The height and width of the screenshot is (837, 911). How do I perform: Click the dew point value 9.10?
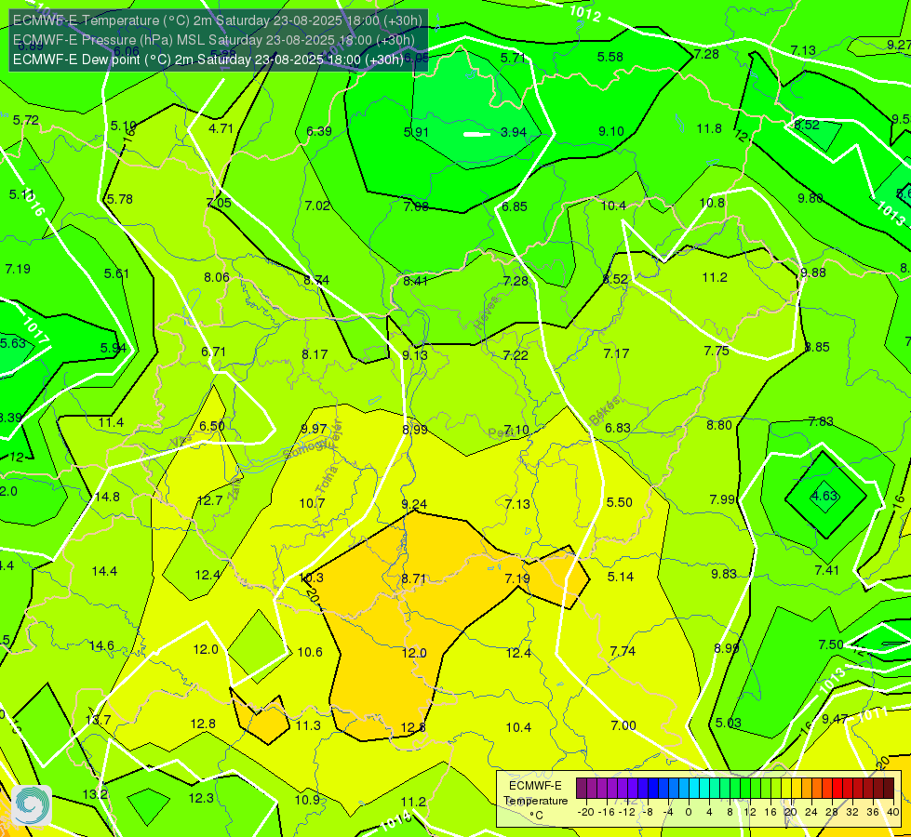pyautogui.click(x=611, y=131)
